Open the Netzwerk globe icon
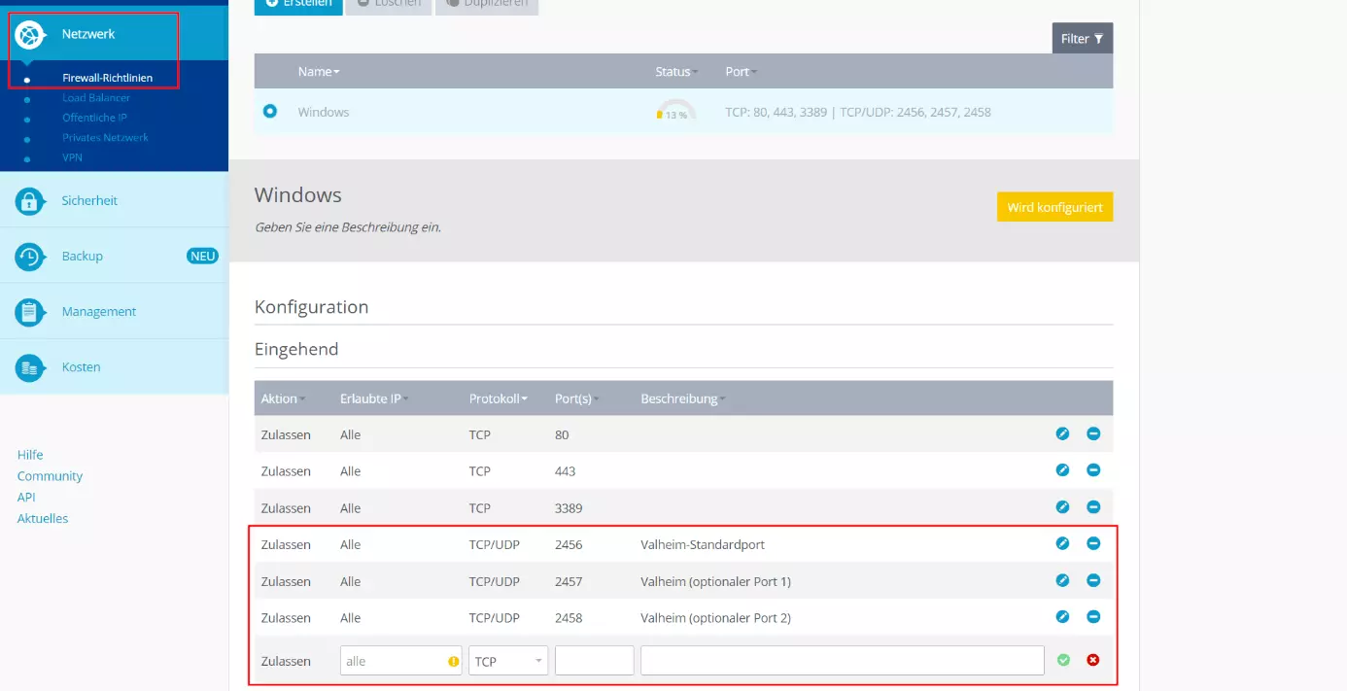Image resolution: width=1347 pixels, height=691 pixels. pyautogui.click(x=30, y=34)
